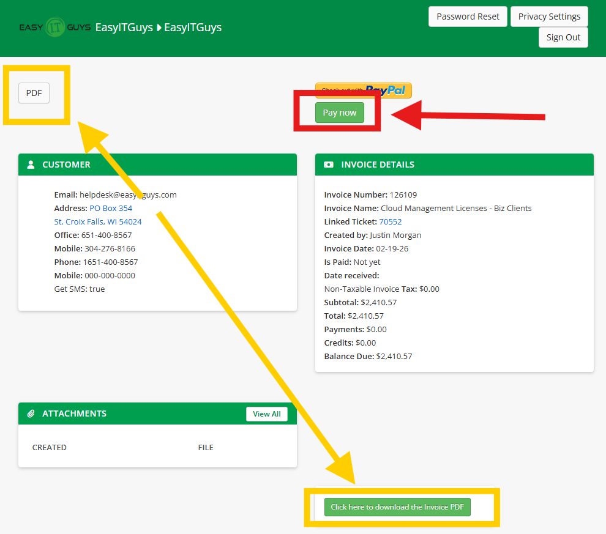Click the Non-Taxable Invoice Tax line
The height and width of the screenshot is (534, 606).
tap(382, 289)
